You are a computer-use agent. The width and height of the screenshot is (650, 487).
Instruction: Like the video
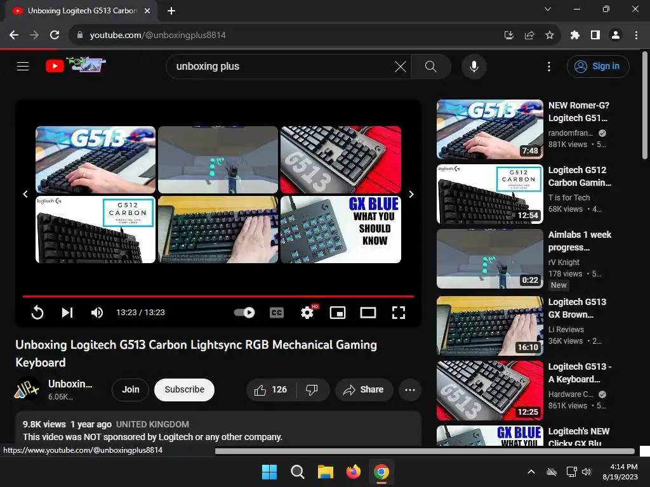271,390
